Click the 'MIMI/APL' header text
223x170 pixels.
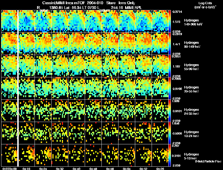pyautogui.click(x=133, y=8)
